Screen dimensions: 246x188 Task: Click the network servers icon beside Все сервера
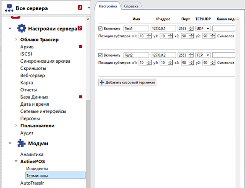9,8
